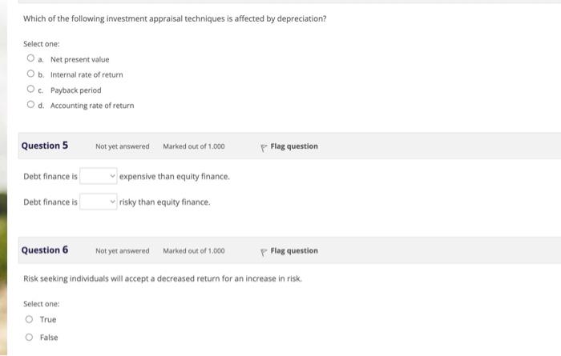Click the 'Risk seeking individuals' statement text

click(163, 278)
